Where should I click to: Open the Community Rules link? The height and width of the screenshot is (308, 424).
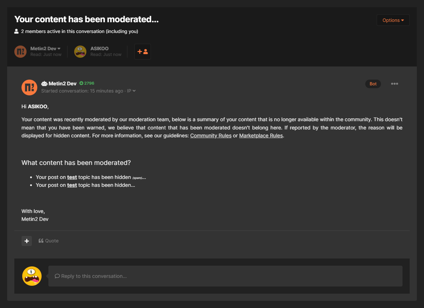click(211, 135)
